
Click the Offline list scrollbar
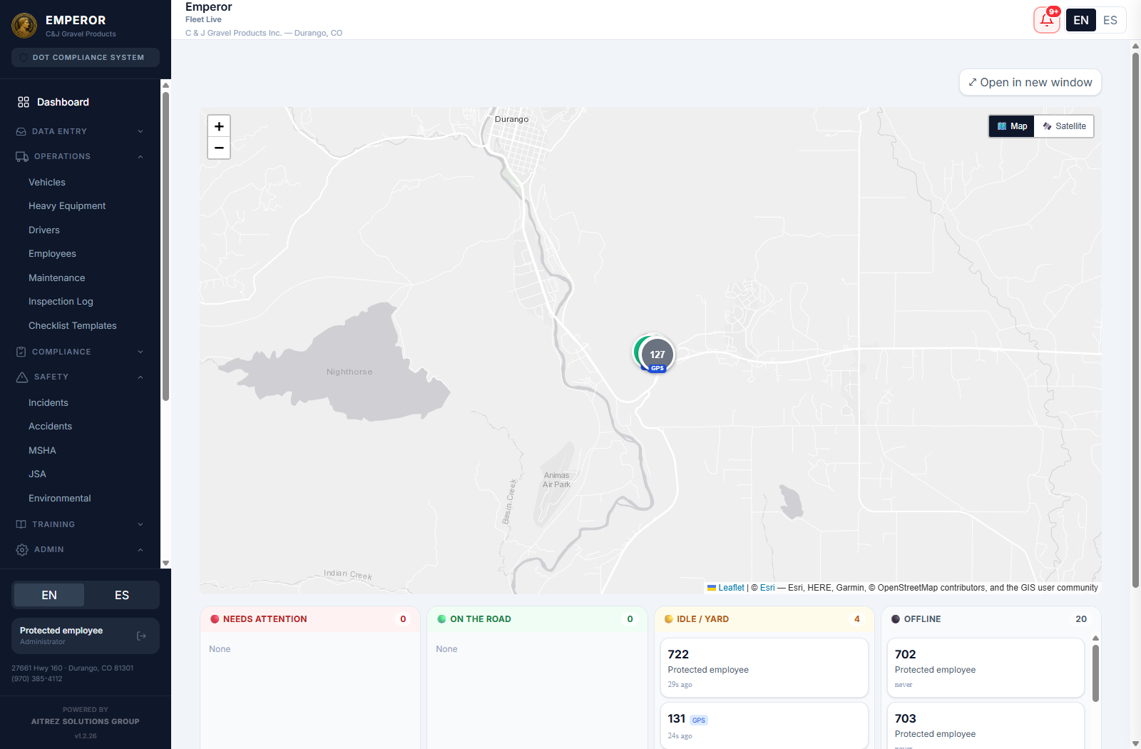coord(1095,673)
